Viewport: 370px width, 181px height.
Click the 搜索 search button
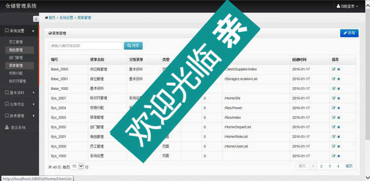click(133, 46)
